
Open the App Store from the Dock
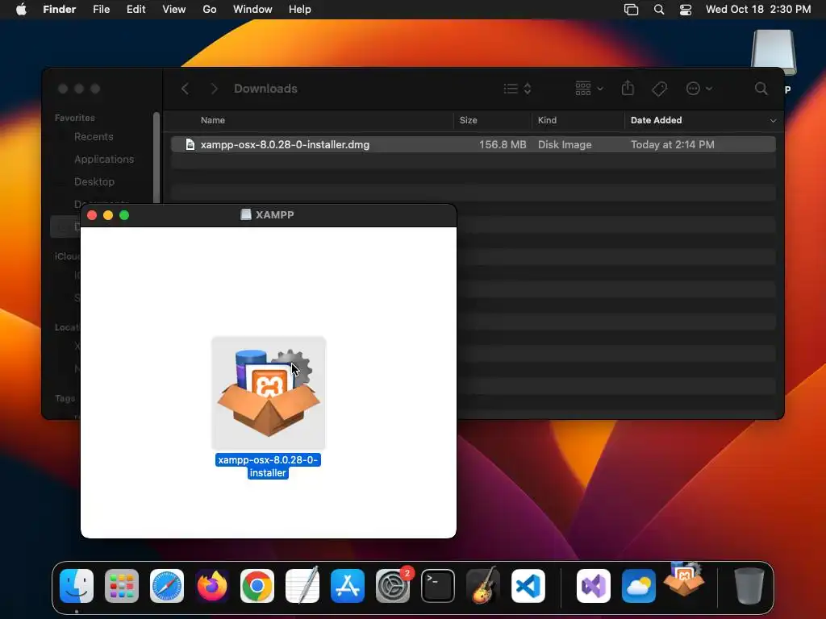click(x=348, y=586)
